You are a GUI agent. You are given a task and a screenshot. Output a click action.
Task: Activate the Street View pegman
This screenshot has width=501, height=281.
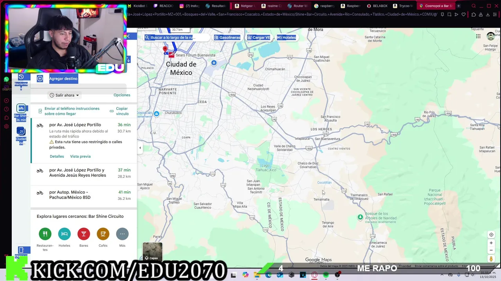(491, 259)
